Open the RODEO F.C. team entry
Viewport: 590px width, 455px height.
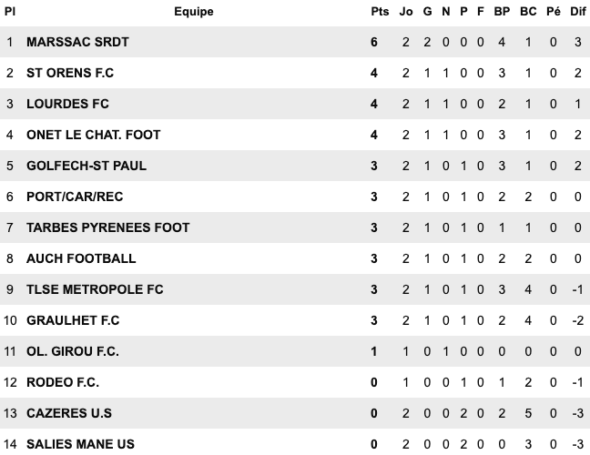pyautogui.click(x=63, y=382)
